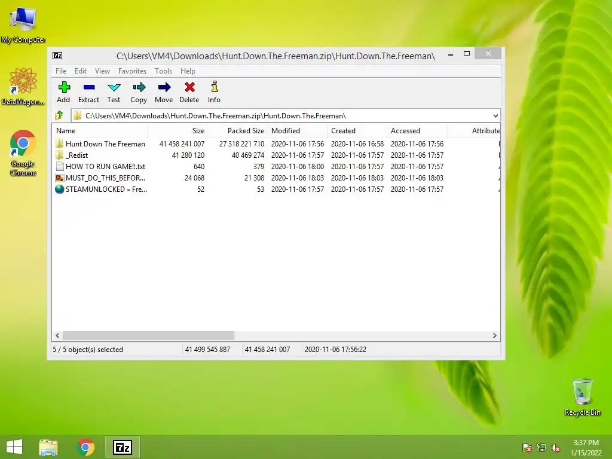
Task: Select the _Redist folder icon
Action: pos(59,155)
